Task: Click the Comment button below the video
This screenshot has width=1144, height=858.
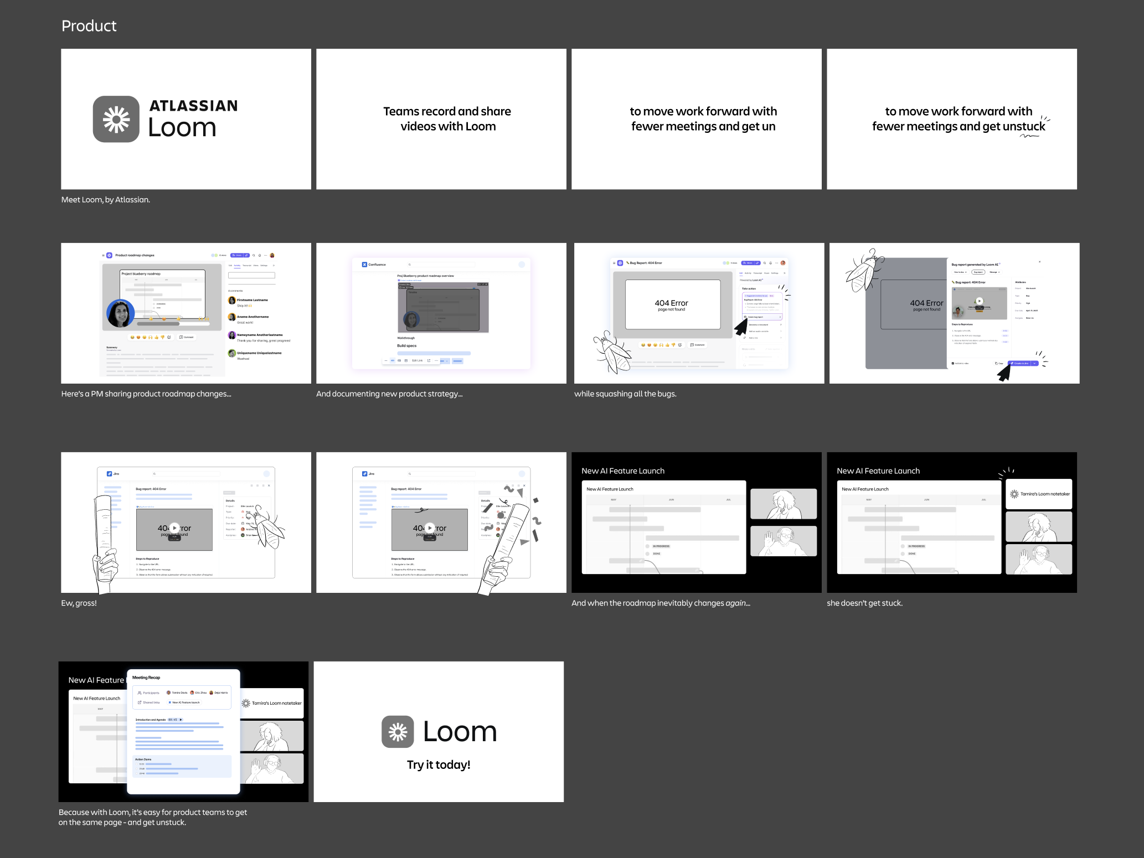Action: pos(186,337)
